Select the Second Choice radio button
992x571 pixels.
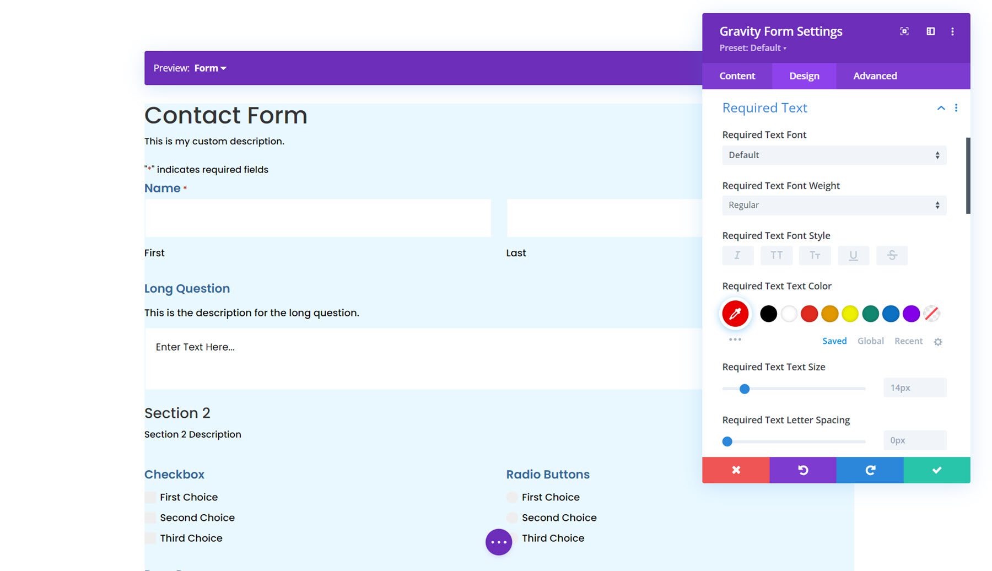pyautogui.click(x=512, y=518)
